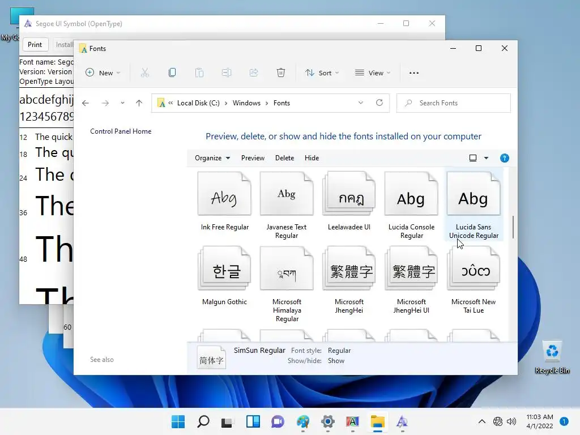Open Task View on the taskbar
Image resolution: width=580 pixels, height=435 pixels.
pyautogui.click(x=227, y=421)
